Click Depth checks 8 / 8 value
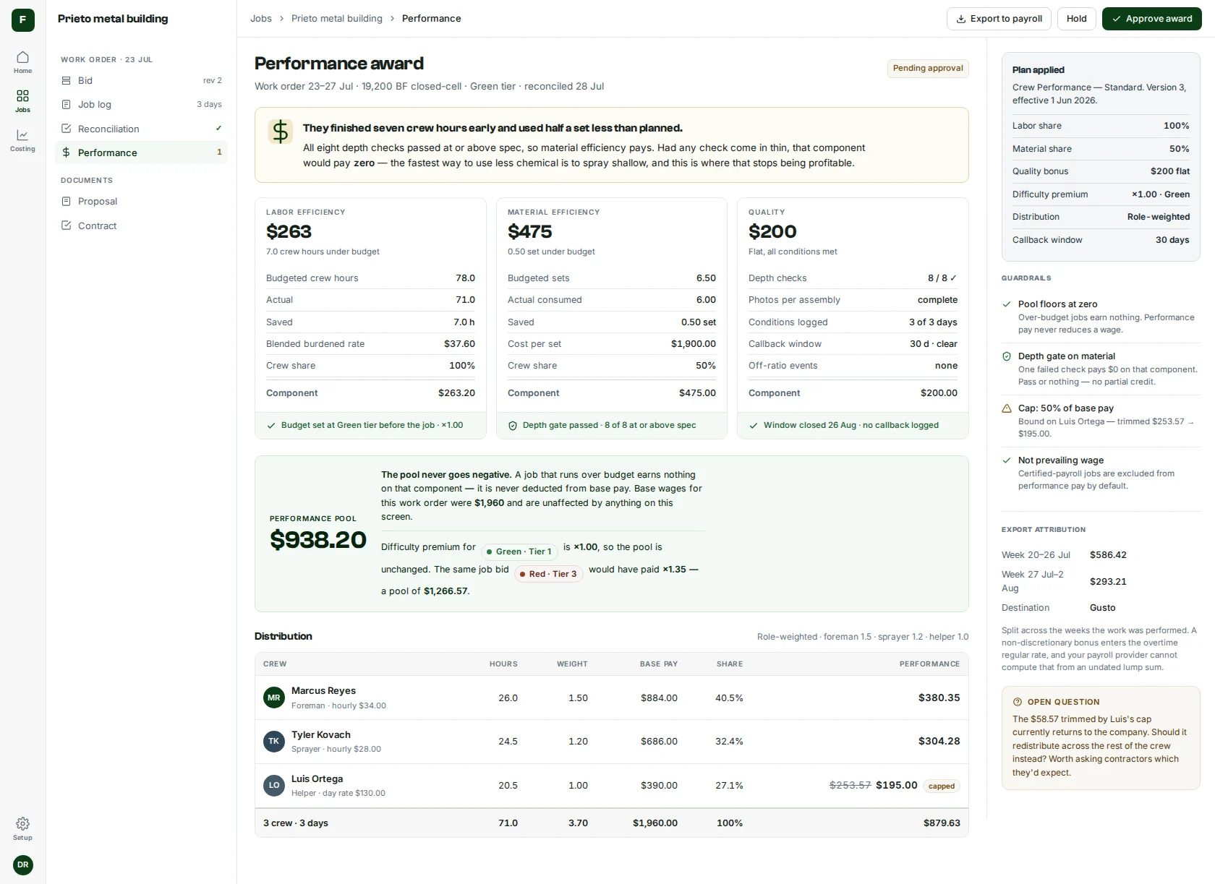The height and width of the screenshot is (884, 1215). click(x=942, y=278)
